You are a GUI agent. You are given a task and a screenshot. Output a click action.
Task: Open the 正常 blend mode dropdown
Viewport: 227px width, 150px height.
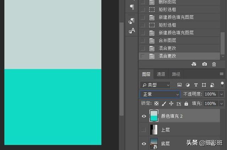[160, 94]
